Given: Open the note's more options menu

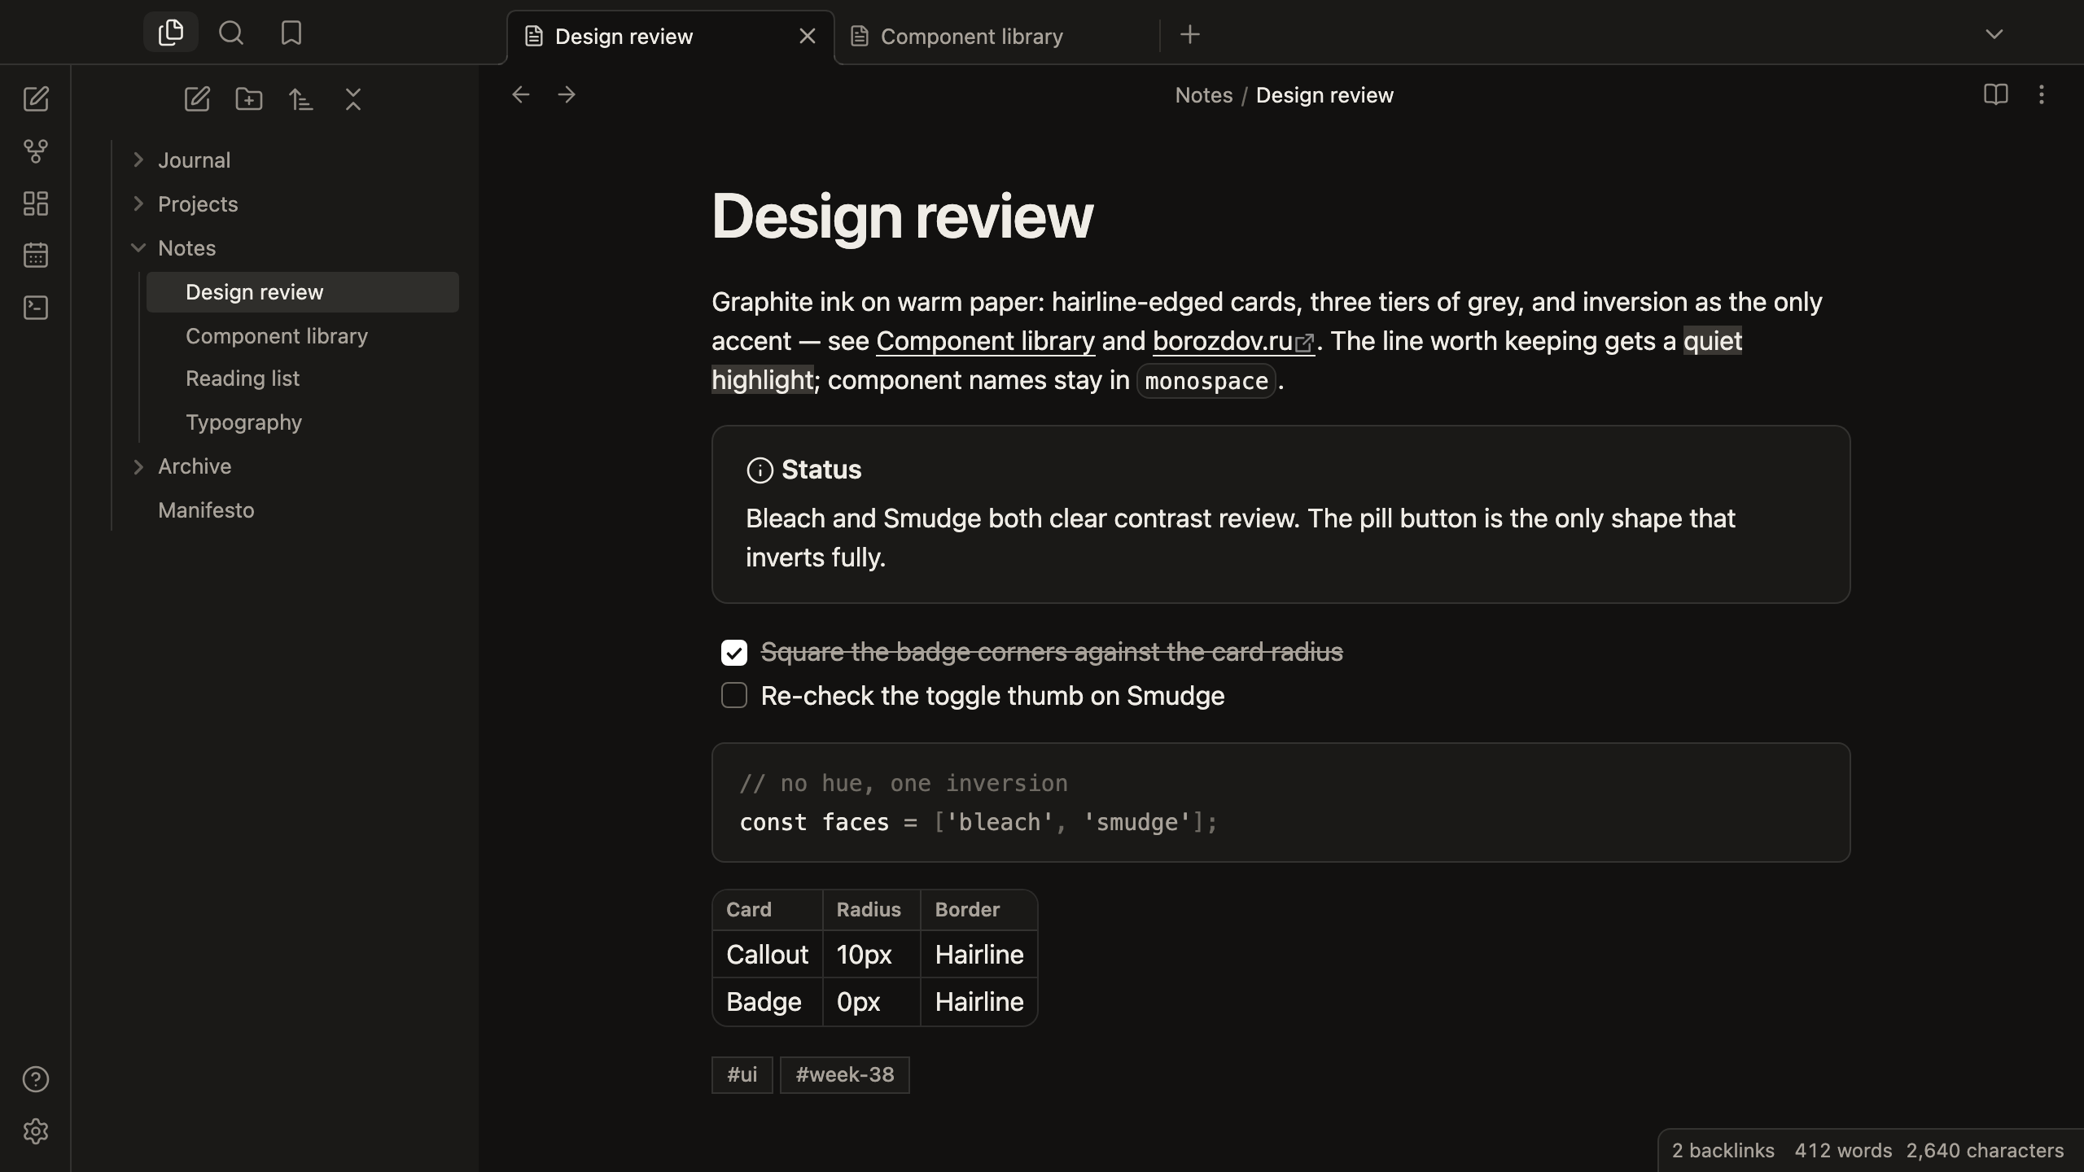Looking at the screenshot, I should [x=2041, y=94].
